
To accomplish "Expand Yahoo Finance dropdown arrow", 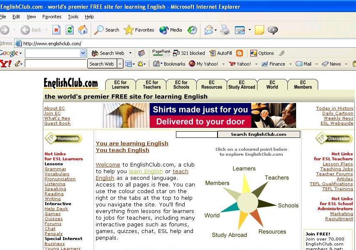I will pyautogui.click(x=290, y=64).
